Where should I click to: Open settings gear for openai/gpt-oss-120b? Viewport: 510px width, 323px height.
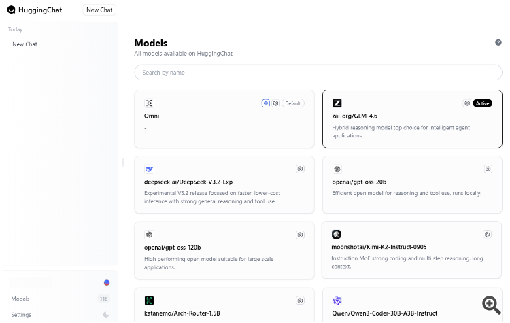tap(300, 235)
